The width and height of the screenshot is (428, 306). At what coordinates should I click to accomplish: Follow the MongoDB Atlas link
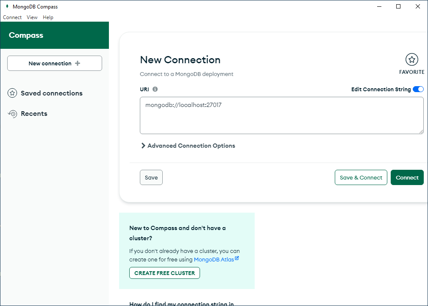point(214,259)
